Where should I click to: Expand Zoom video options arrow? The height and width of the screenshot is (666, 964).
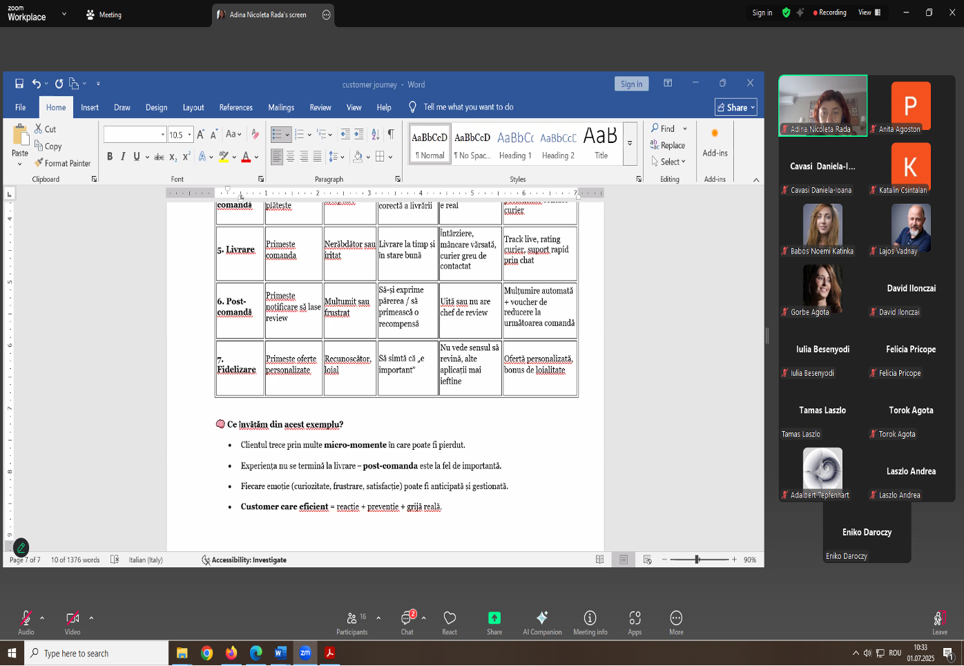tap(91, 618)
